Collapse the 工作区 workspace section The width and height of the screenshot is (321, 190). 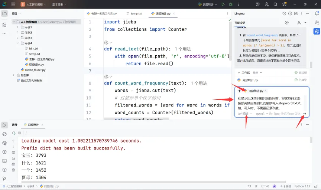(239, 73)
